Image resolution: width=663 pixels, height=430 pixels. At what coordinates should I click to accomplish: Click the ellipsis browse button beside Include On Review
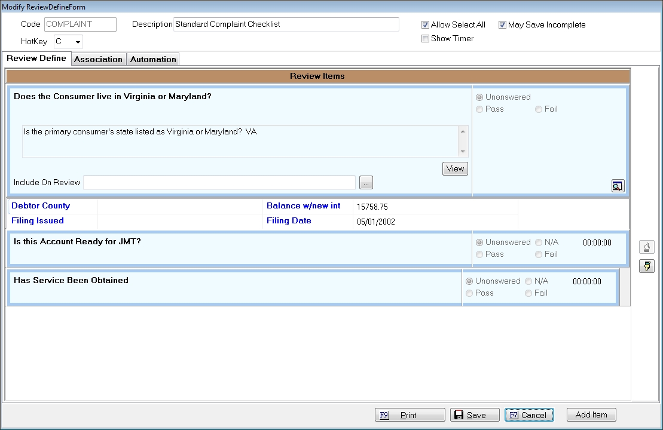click(366, 183)
